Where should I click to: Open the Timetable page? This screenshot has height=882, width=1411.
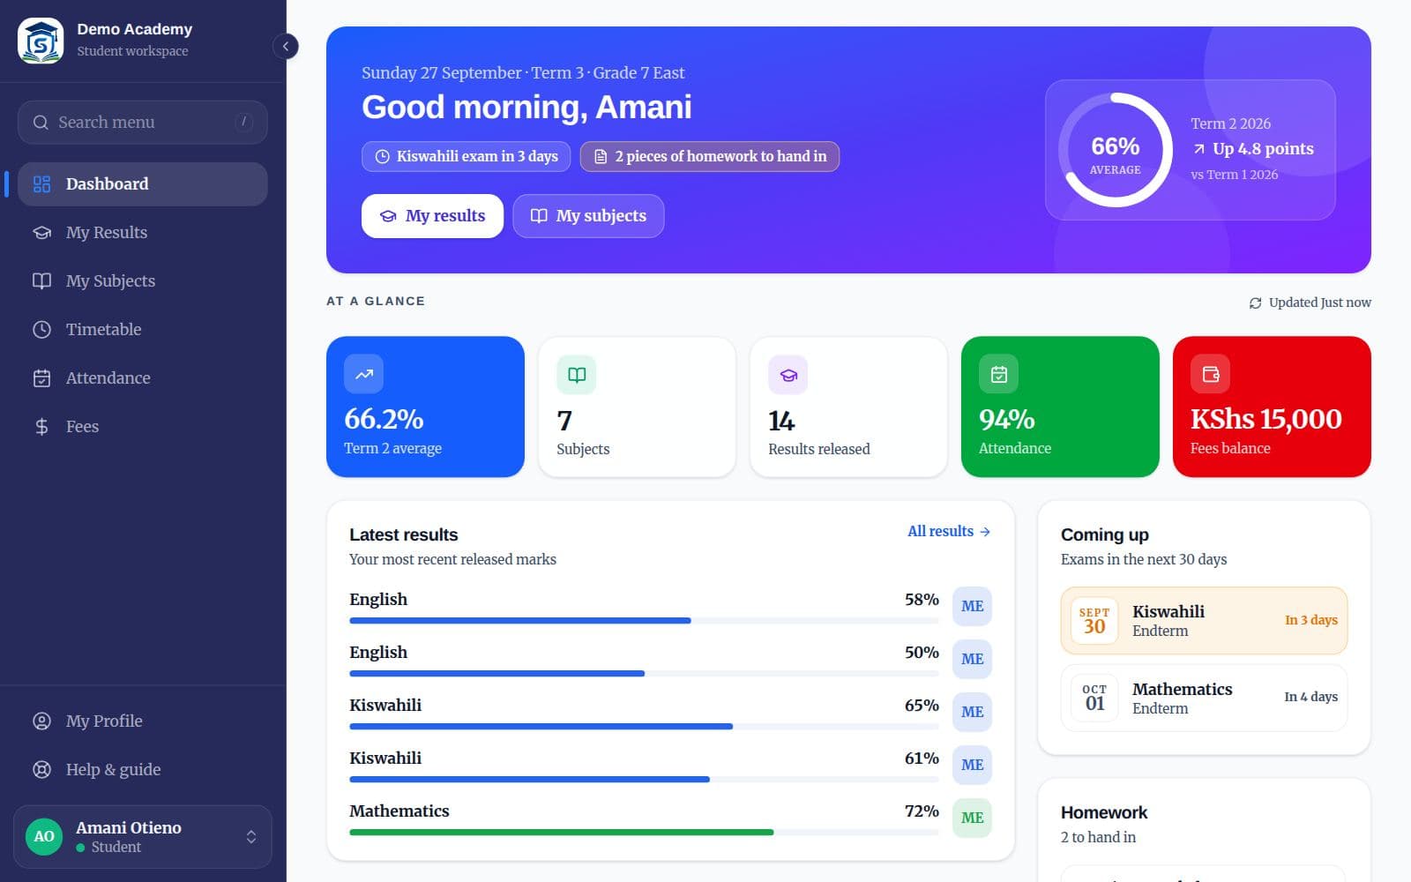point(143,330)
